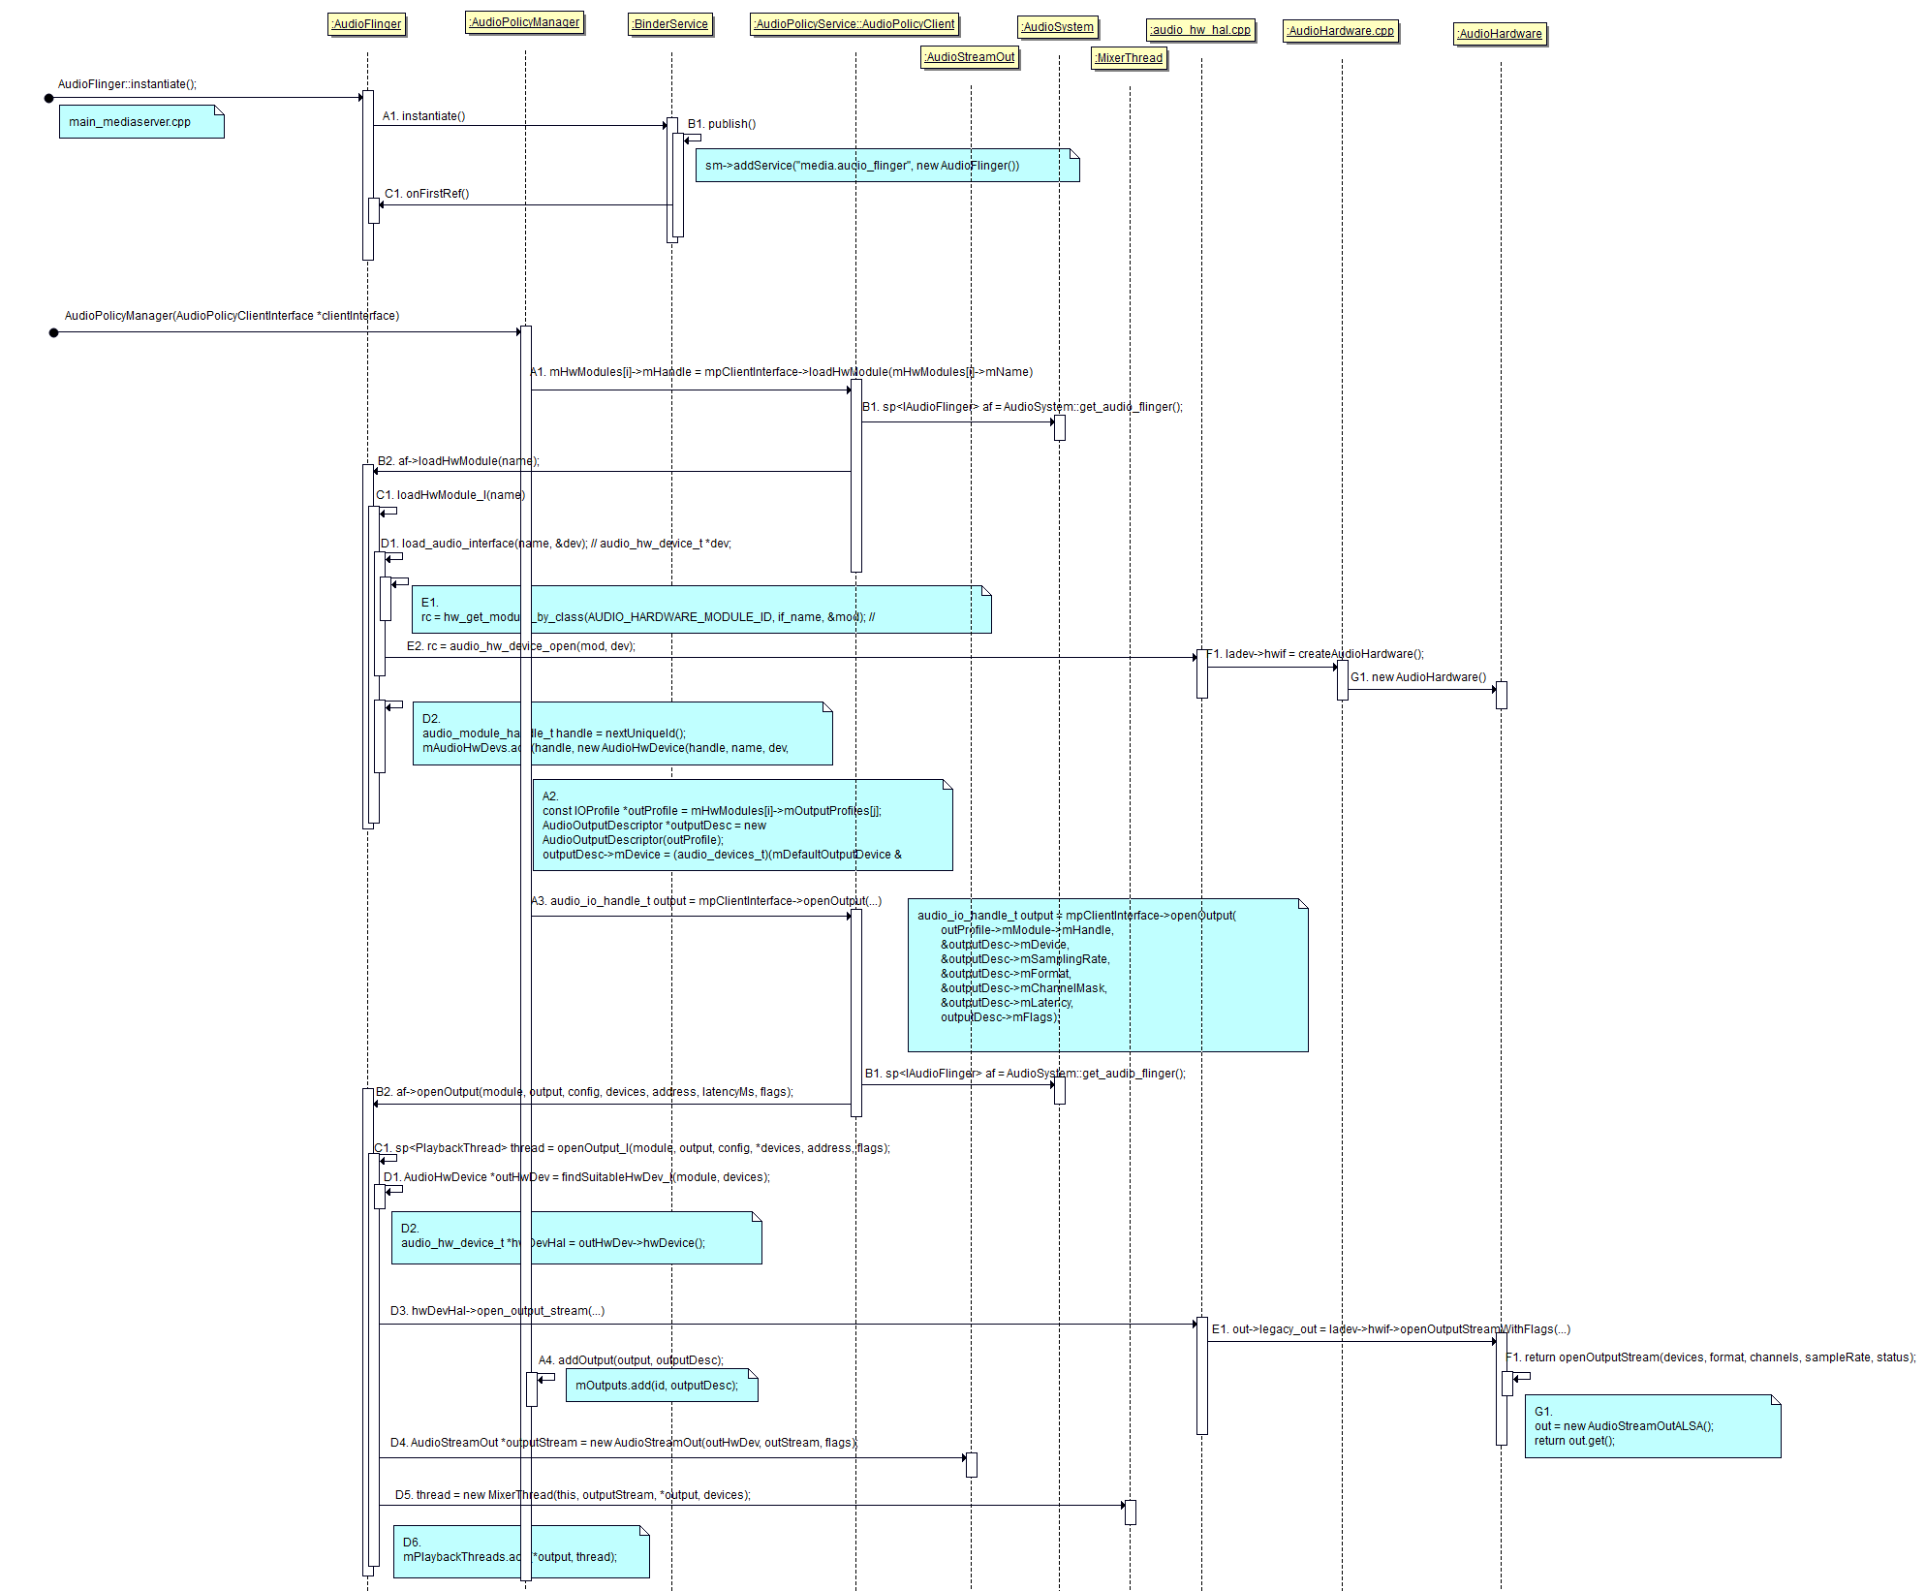Screen dimensions: 1925x1591
Task: Select the :AudioPolicyService::AudioPolicyClient header box
Action: (x=854, y=24)
